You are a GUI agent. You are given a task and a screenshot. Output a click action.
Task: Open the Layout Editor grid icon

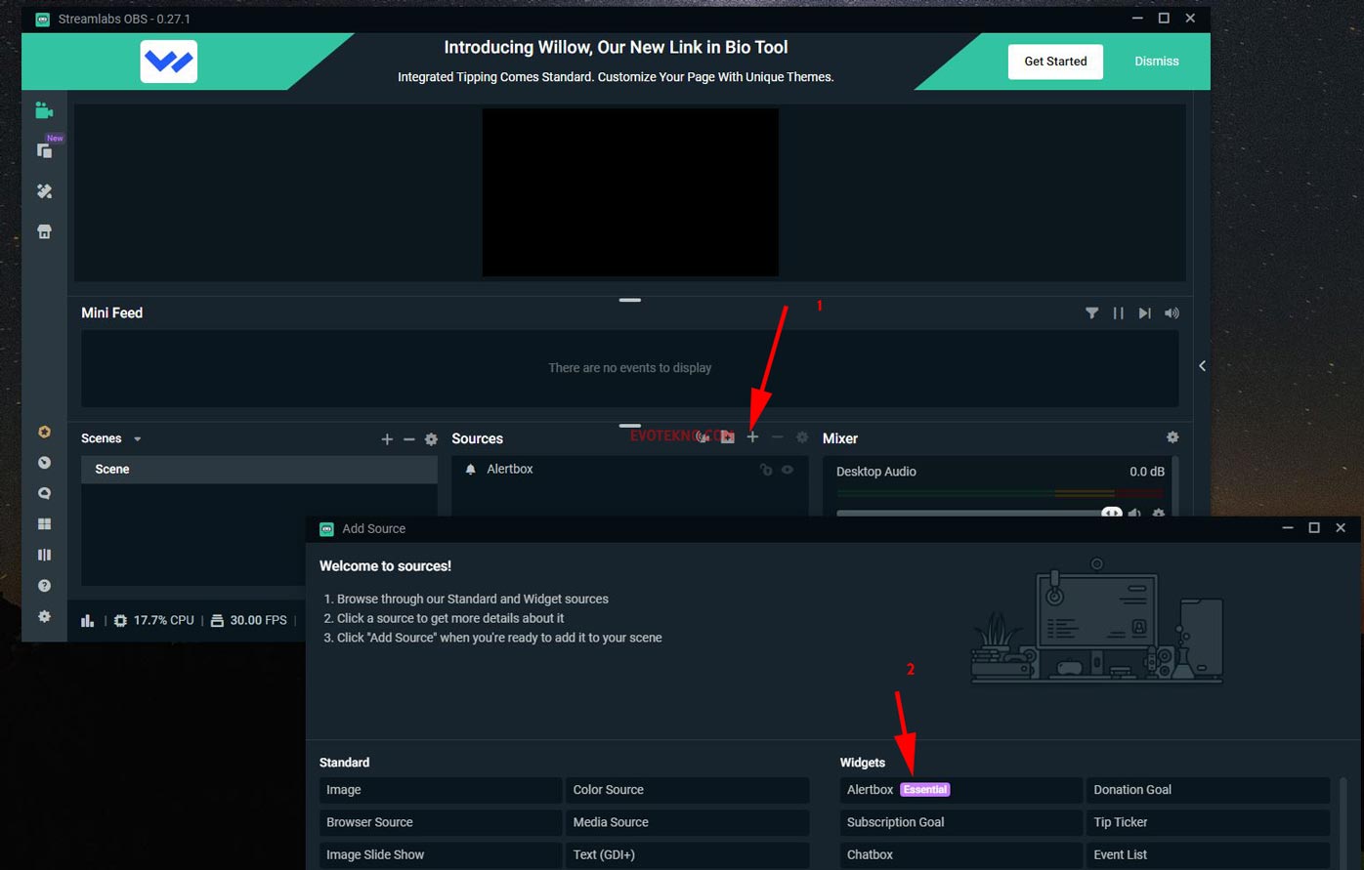click(44, 524)
